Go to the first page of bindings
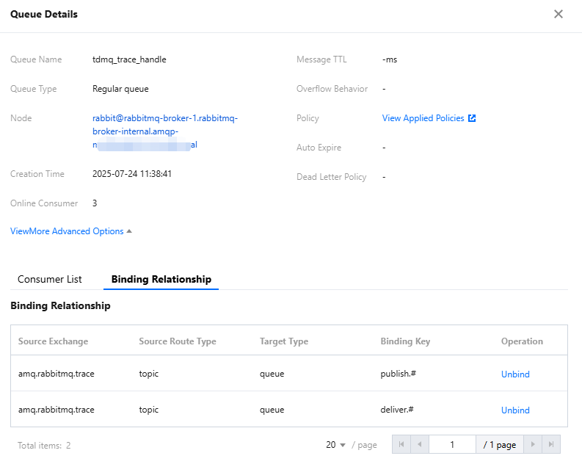 [x=401, y=445]
